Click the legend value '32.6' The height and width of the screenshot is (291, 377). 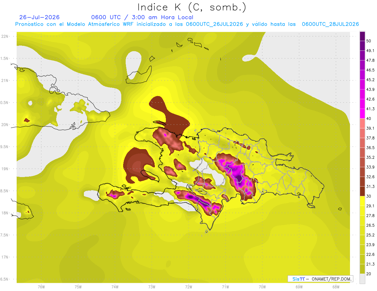pos(370,177)
